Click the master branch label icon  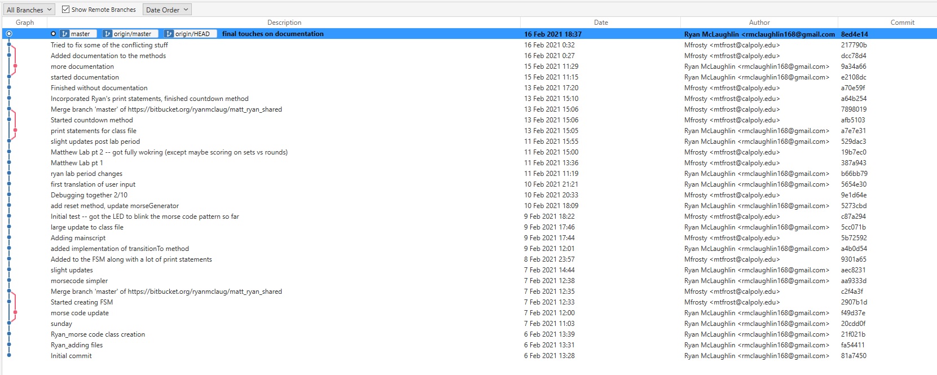(x=65, y=34)
